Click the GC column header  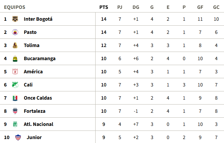(x=216, y=7)
